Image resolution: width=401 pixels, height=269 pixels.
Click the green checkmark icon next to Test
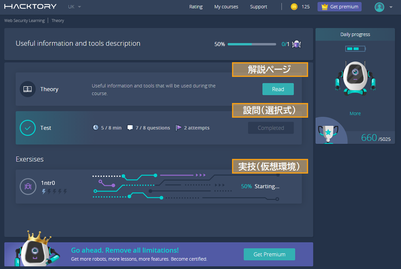(x=27, y=128)
